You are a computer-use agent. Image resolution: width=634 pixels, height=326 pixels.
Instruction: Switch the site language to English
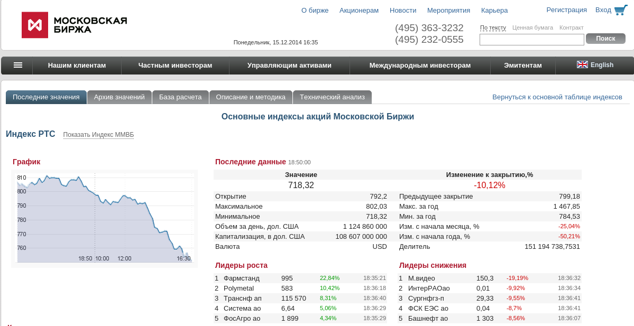coord(602,65)
